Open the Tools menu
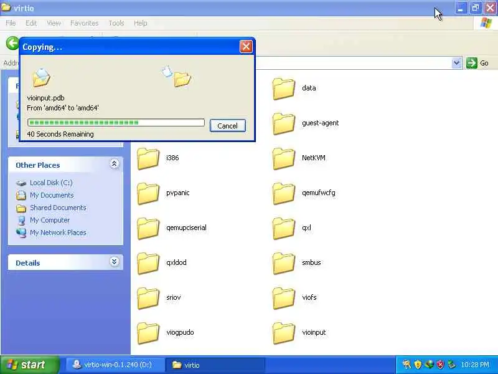The image size is (498, 374). click(116, 23)
